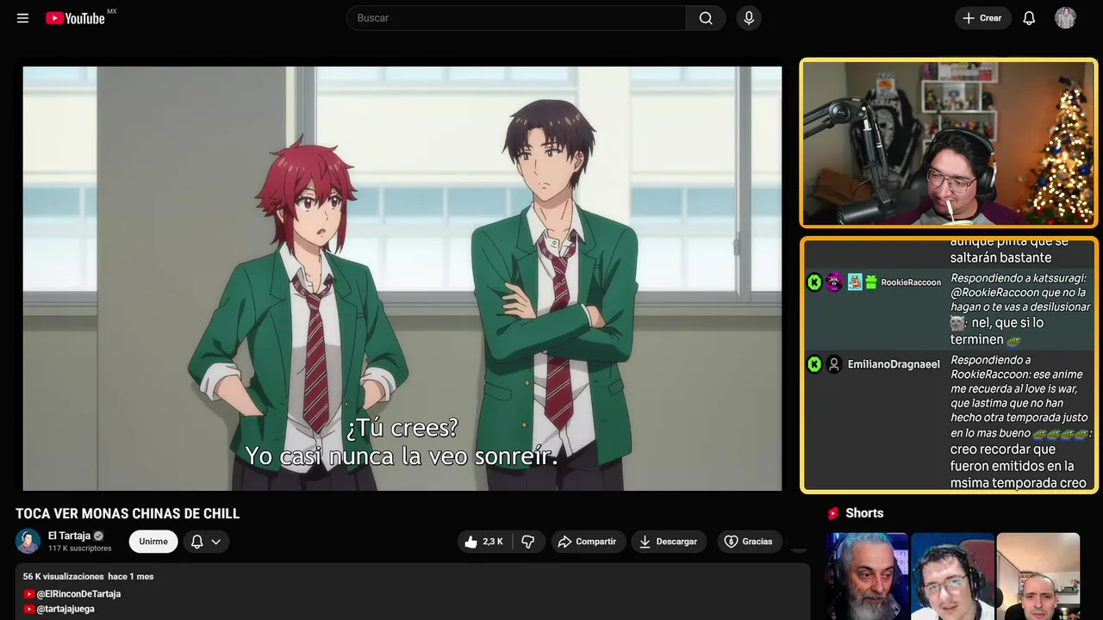
Task: Click the Buscar search field
Action: tap(516, 18)
